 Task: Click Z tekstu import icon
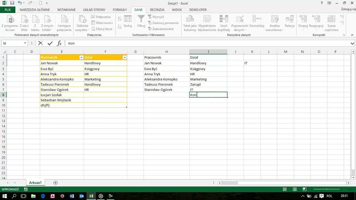click(35, 23)
